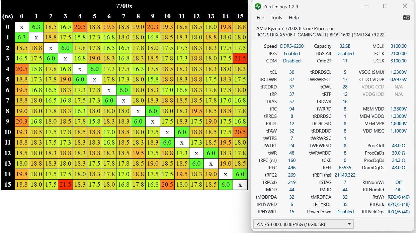Select the GDM Disabled value
Image resolution: width=416 pixels, height=233 pixels.
(x=292, y=61)
